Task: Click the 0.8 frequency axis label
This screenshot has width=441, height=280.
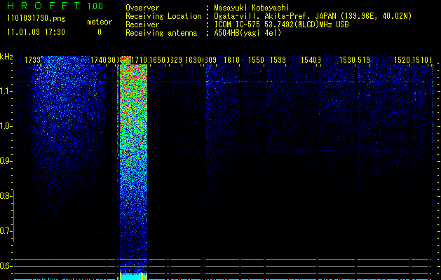Action: pos(6,196)
